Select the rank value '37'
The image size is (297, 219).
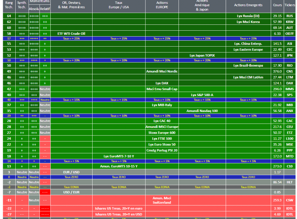pyautogui.click(x=9, y=105)
